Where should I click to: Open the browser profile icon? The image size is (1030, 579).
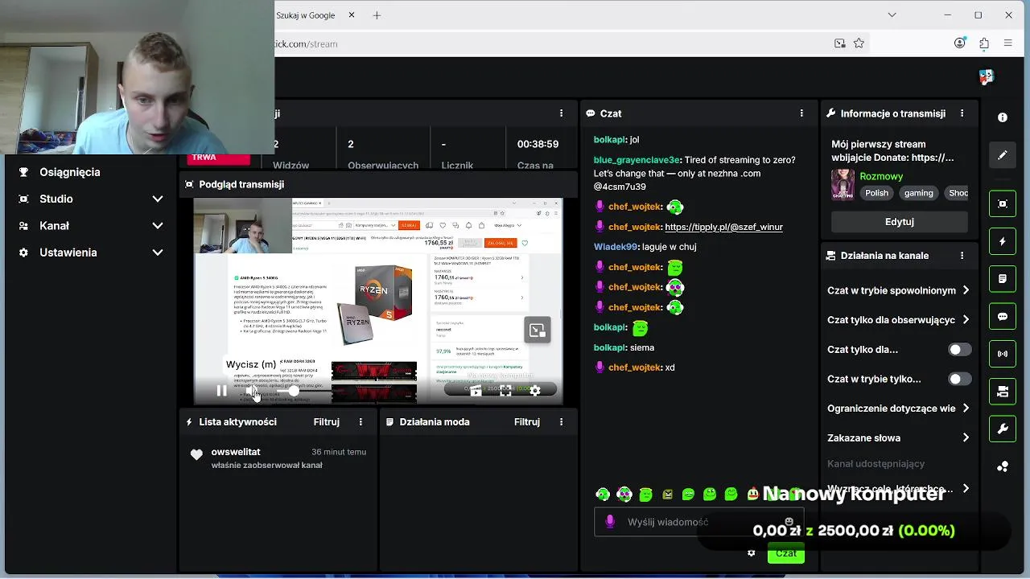(959, 43)
